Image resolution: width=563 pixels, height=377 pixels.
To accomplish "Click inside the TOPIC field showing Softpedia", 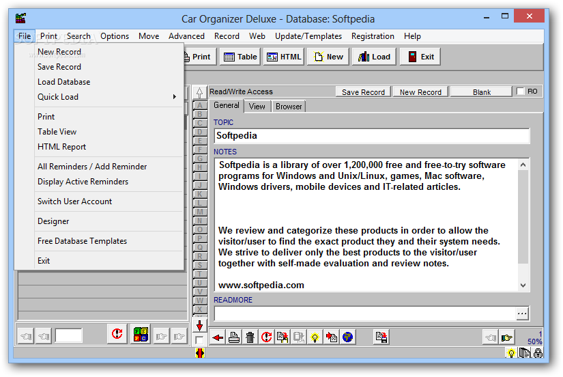I will (372, 136).
